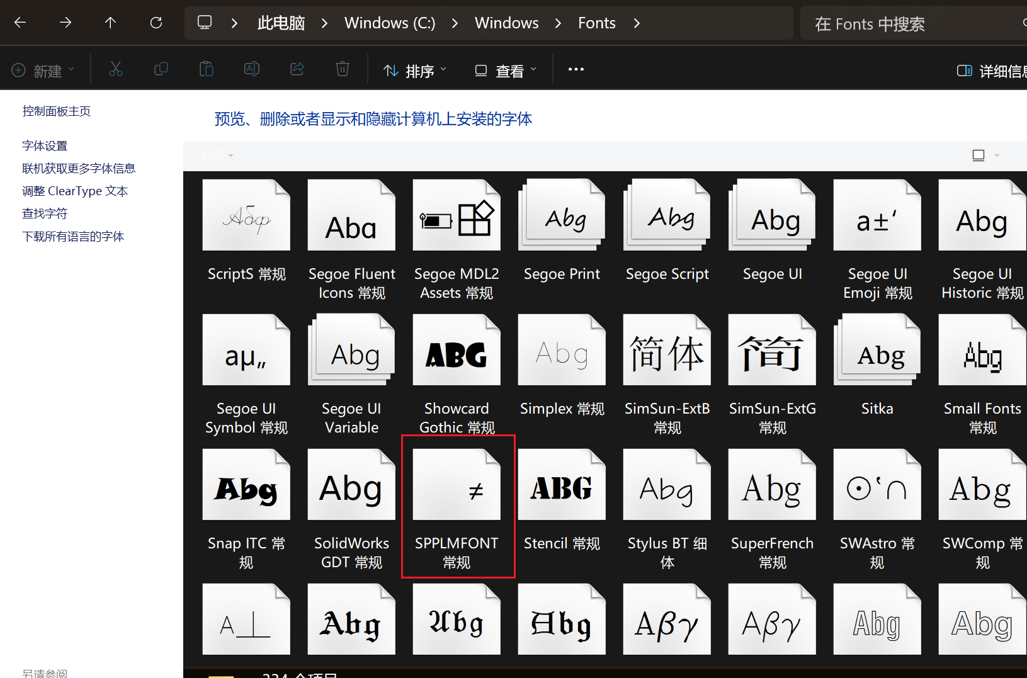Go back with the left arrow
Screen dimensions: 1027x678
[x=20, y=23]
